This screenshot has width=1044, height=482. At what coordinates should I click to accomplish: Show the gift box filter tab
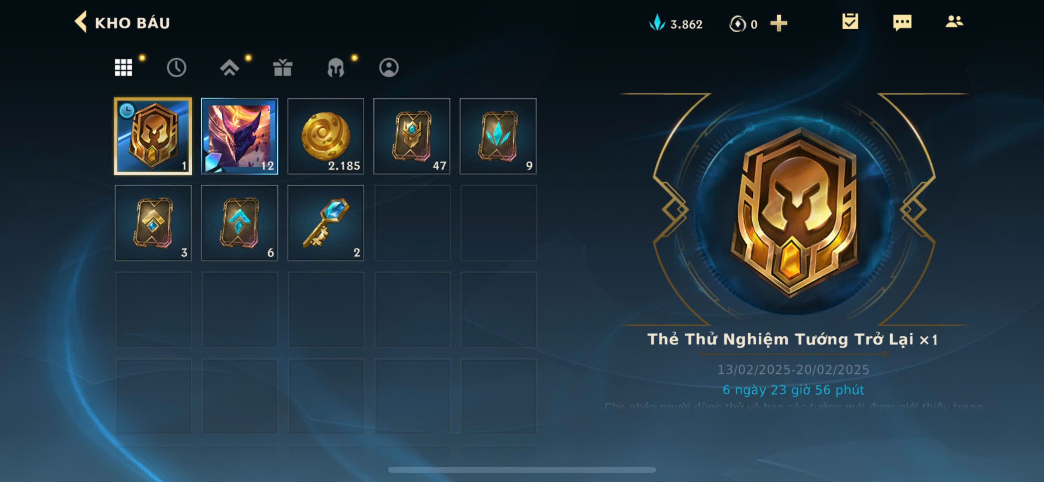(282, 67)
